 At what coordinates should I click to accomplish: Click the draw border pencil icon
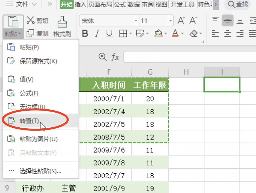point(140,33)
